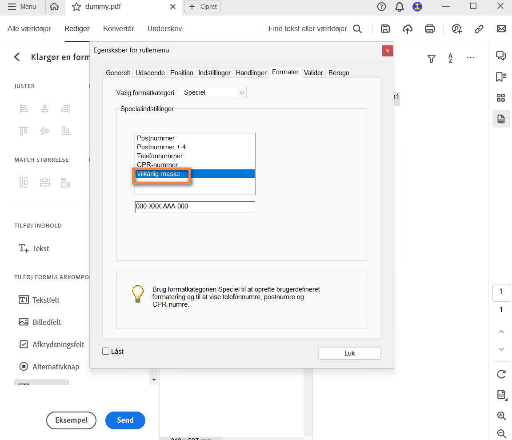Click the Save document icon
The height and width of the screenshot is (440, 512).
[385, 28]
